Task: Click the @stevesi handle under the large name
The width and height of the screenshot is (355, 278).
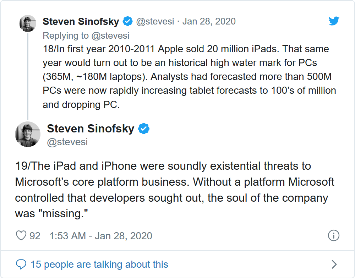Action: [67, 142]
